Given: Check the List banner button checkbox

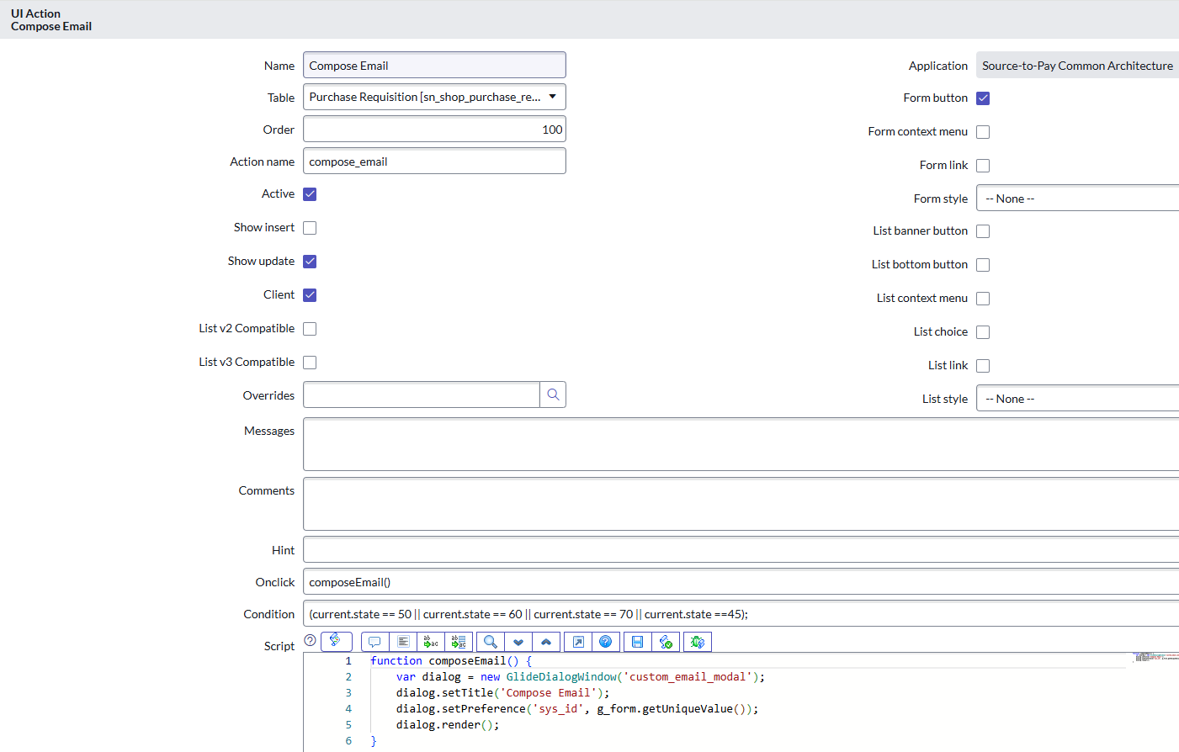Looking at the screenshot, I should click(x=983, y=231).
